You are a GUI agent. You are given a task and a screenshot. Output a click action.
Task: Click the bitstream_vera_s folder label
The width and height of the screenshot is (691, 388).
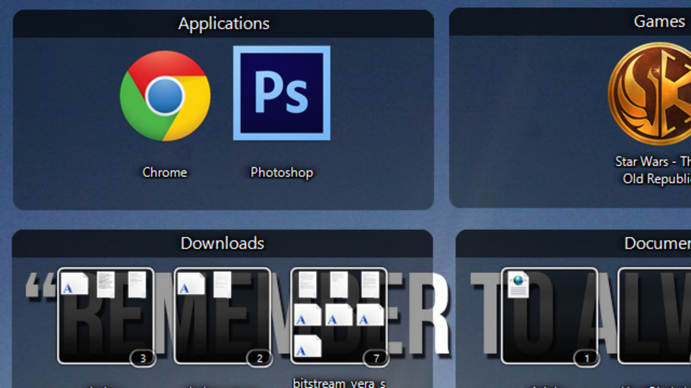click(339, 383)
